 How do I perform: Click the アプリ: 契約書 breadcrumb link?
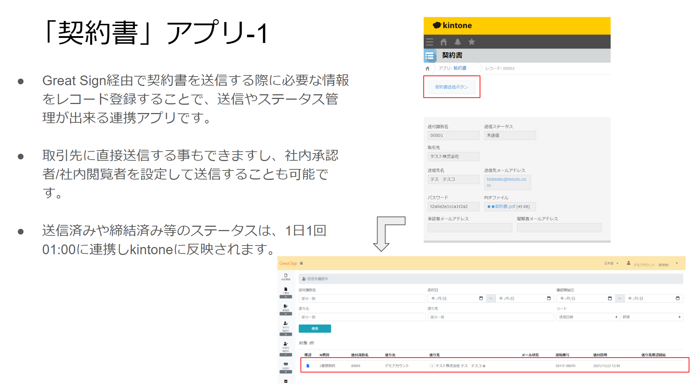(x=452, y=68)
